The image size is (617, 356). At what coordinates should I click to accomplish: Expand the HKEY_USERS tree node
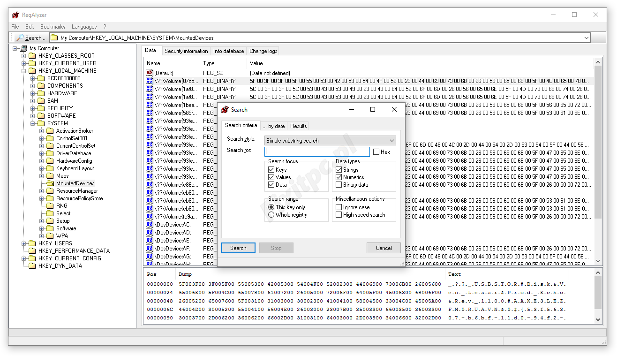coord(23,243)
